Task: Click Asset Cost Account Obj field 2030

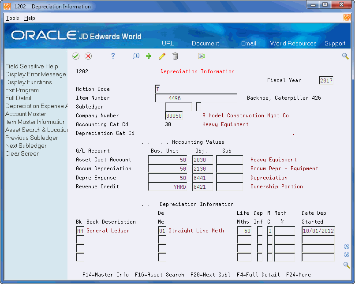Action: (x=202, y=160)
